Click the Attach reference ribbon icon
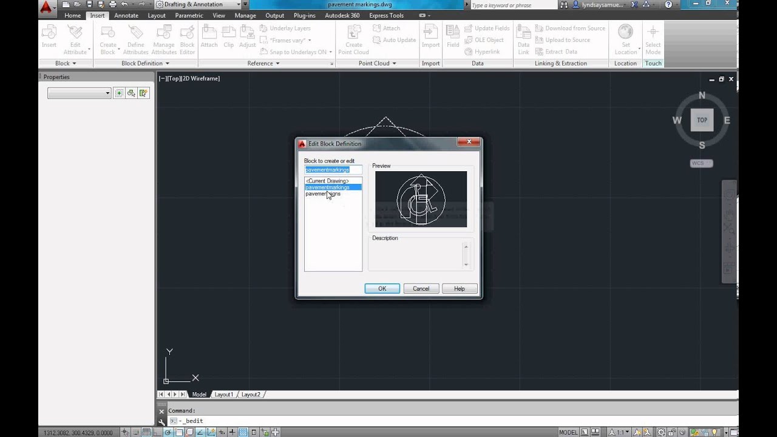Image resolution: width=777 pixels, height=437 pixels. coord(209,36)
